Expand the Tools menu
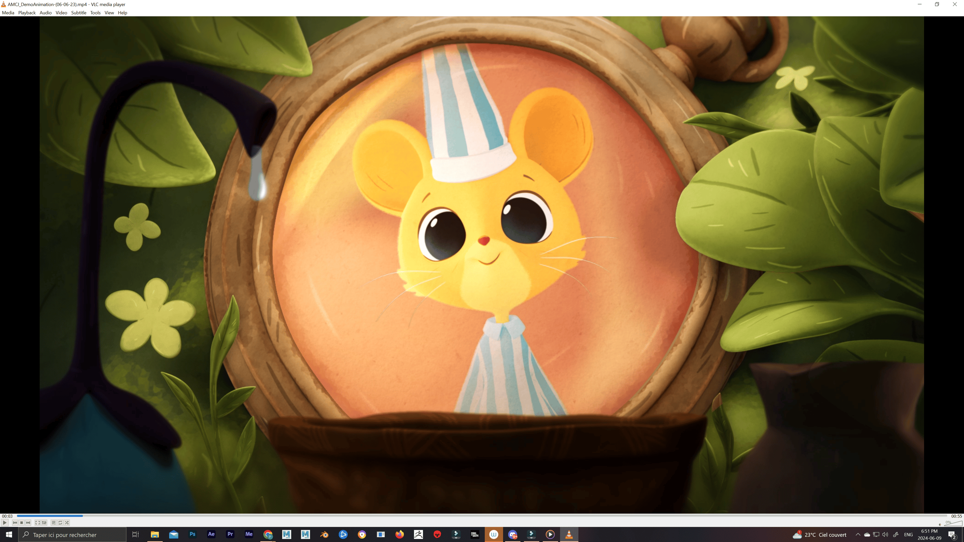This screenshot has width=964, height=542. click(95, 13)
